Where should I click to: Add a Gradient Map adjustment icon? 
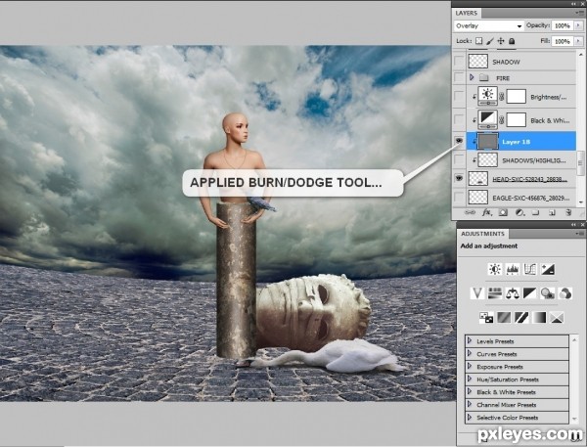539,318
